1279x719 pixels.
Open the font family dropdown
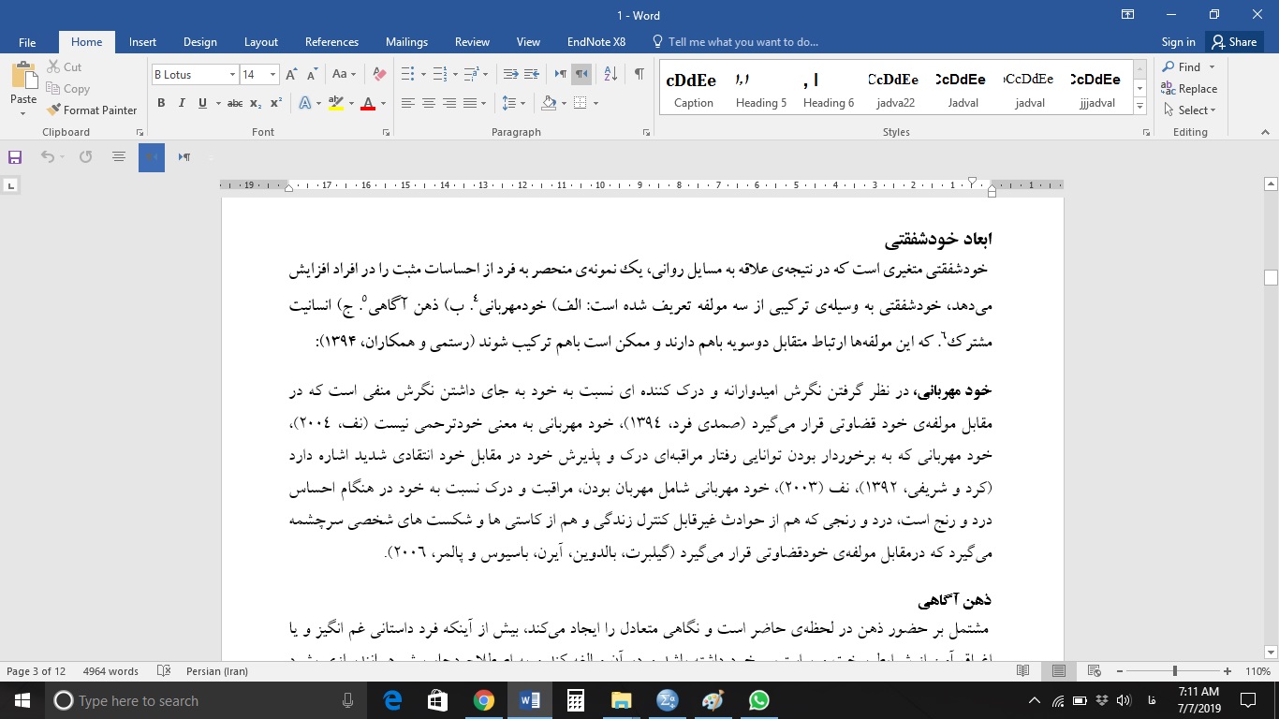[x=232, y=73]
